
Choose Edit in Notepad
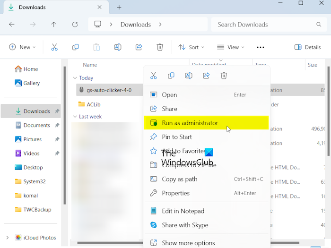[206, 211]
